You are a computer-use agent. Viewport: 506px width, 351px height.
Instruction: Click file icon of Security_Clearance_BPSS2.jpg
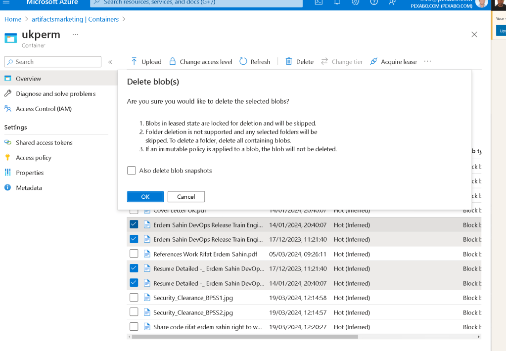147,312
